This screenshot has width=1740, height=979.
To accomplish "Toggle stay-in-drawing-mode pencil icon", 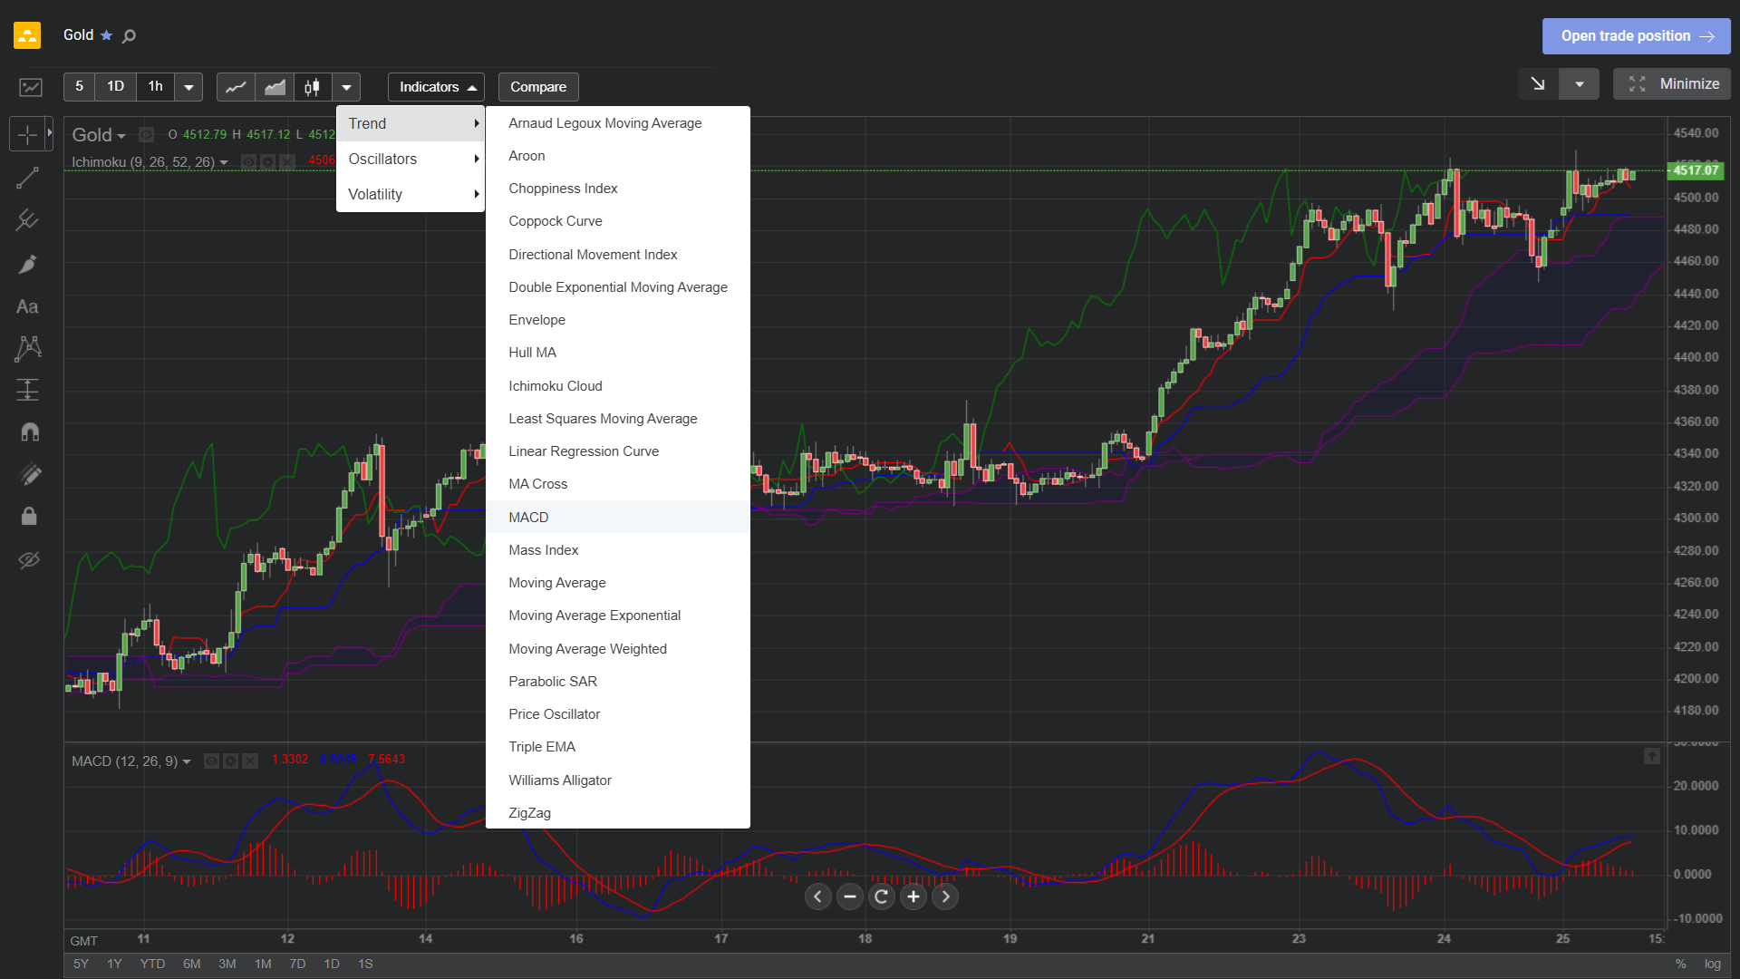I will point(29,474).
